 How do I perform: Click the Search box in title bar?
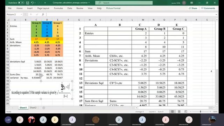124,3
